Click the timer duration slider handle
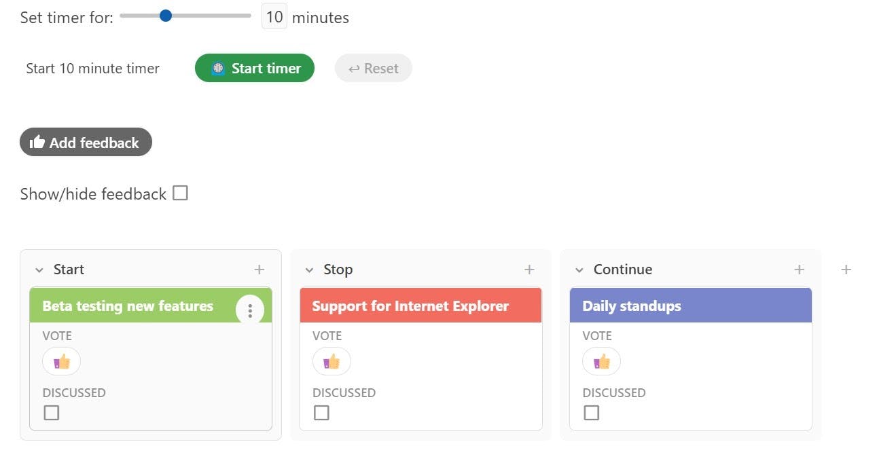 pyautogui.click(x=165, y=16)
